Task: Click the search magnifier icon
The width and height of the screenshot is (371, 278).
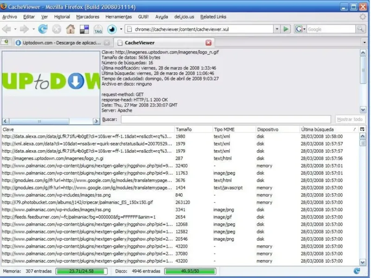Action: [x=361, y=29]
